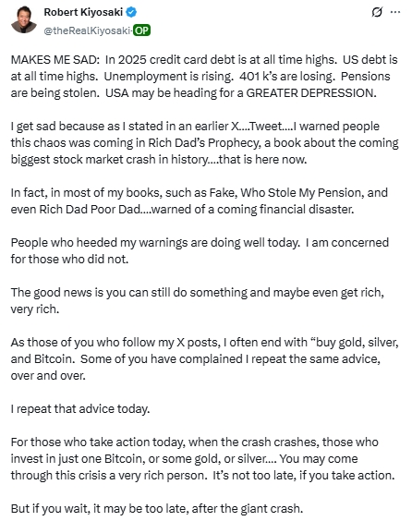Click the Robert Kiyosaki display name
Image resolution: width=412 pixels, height=521 pixels.
point(83,12)
